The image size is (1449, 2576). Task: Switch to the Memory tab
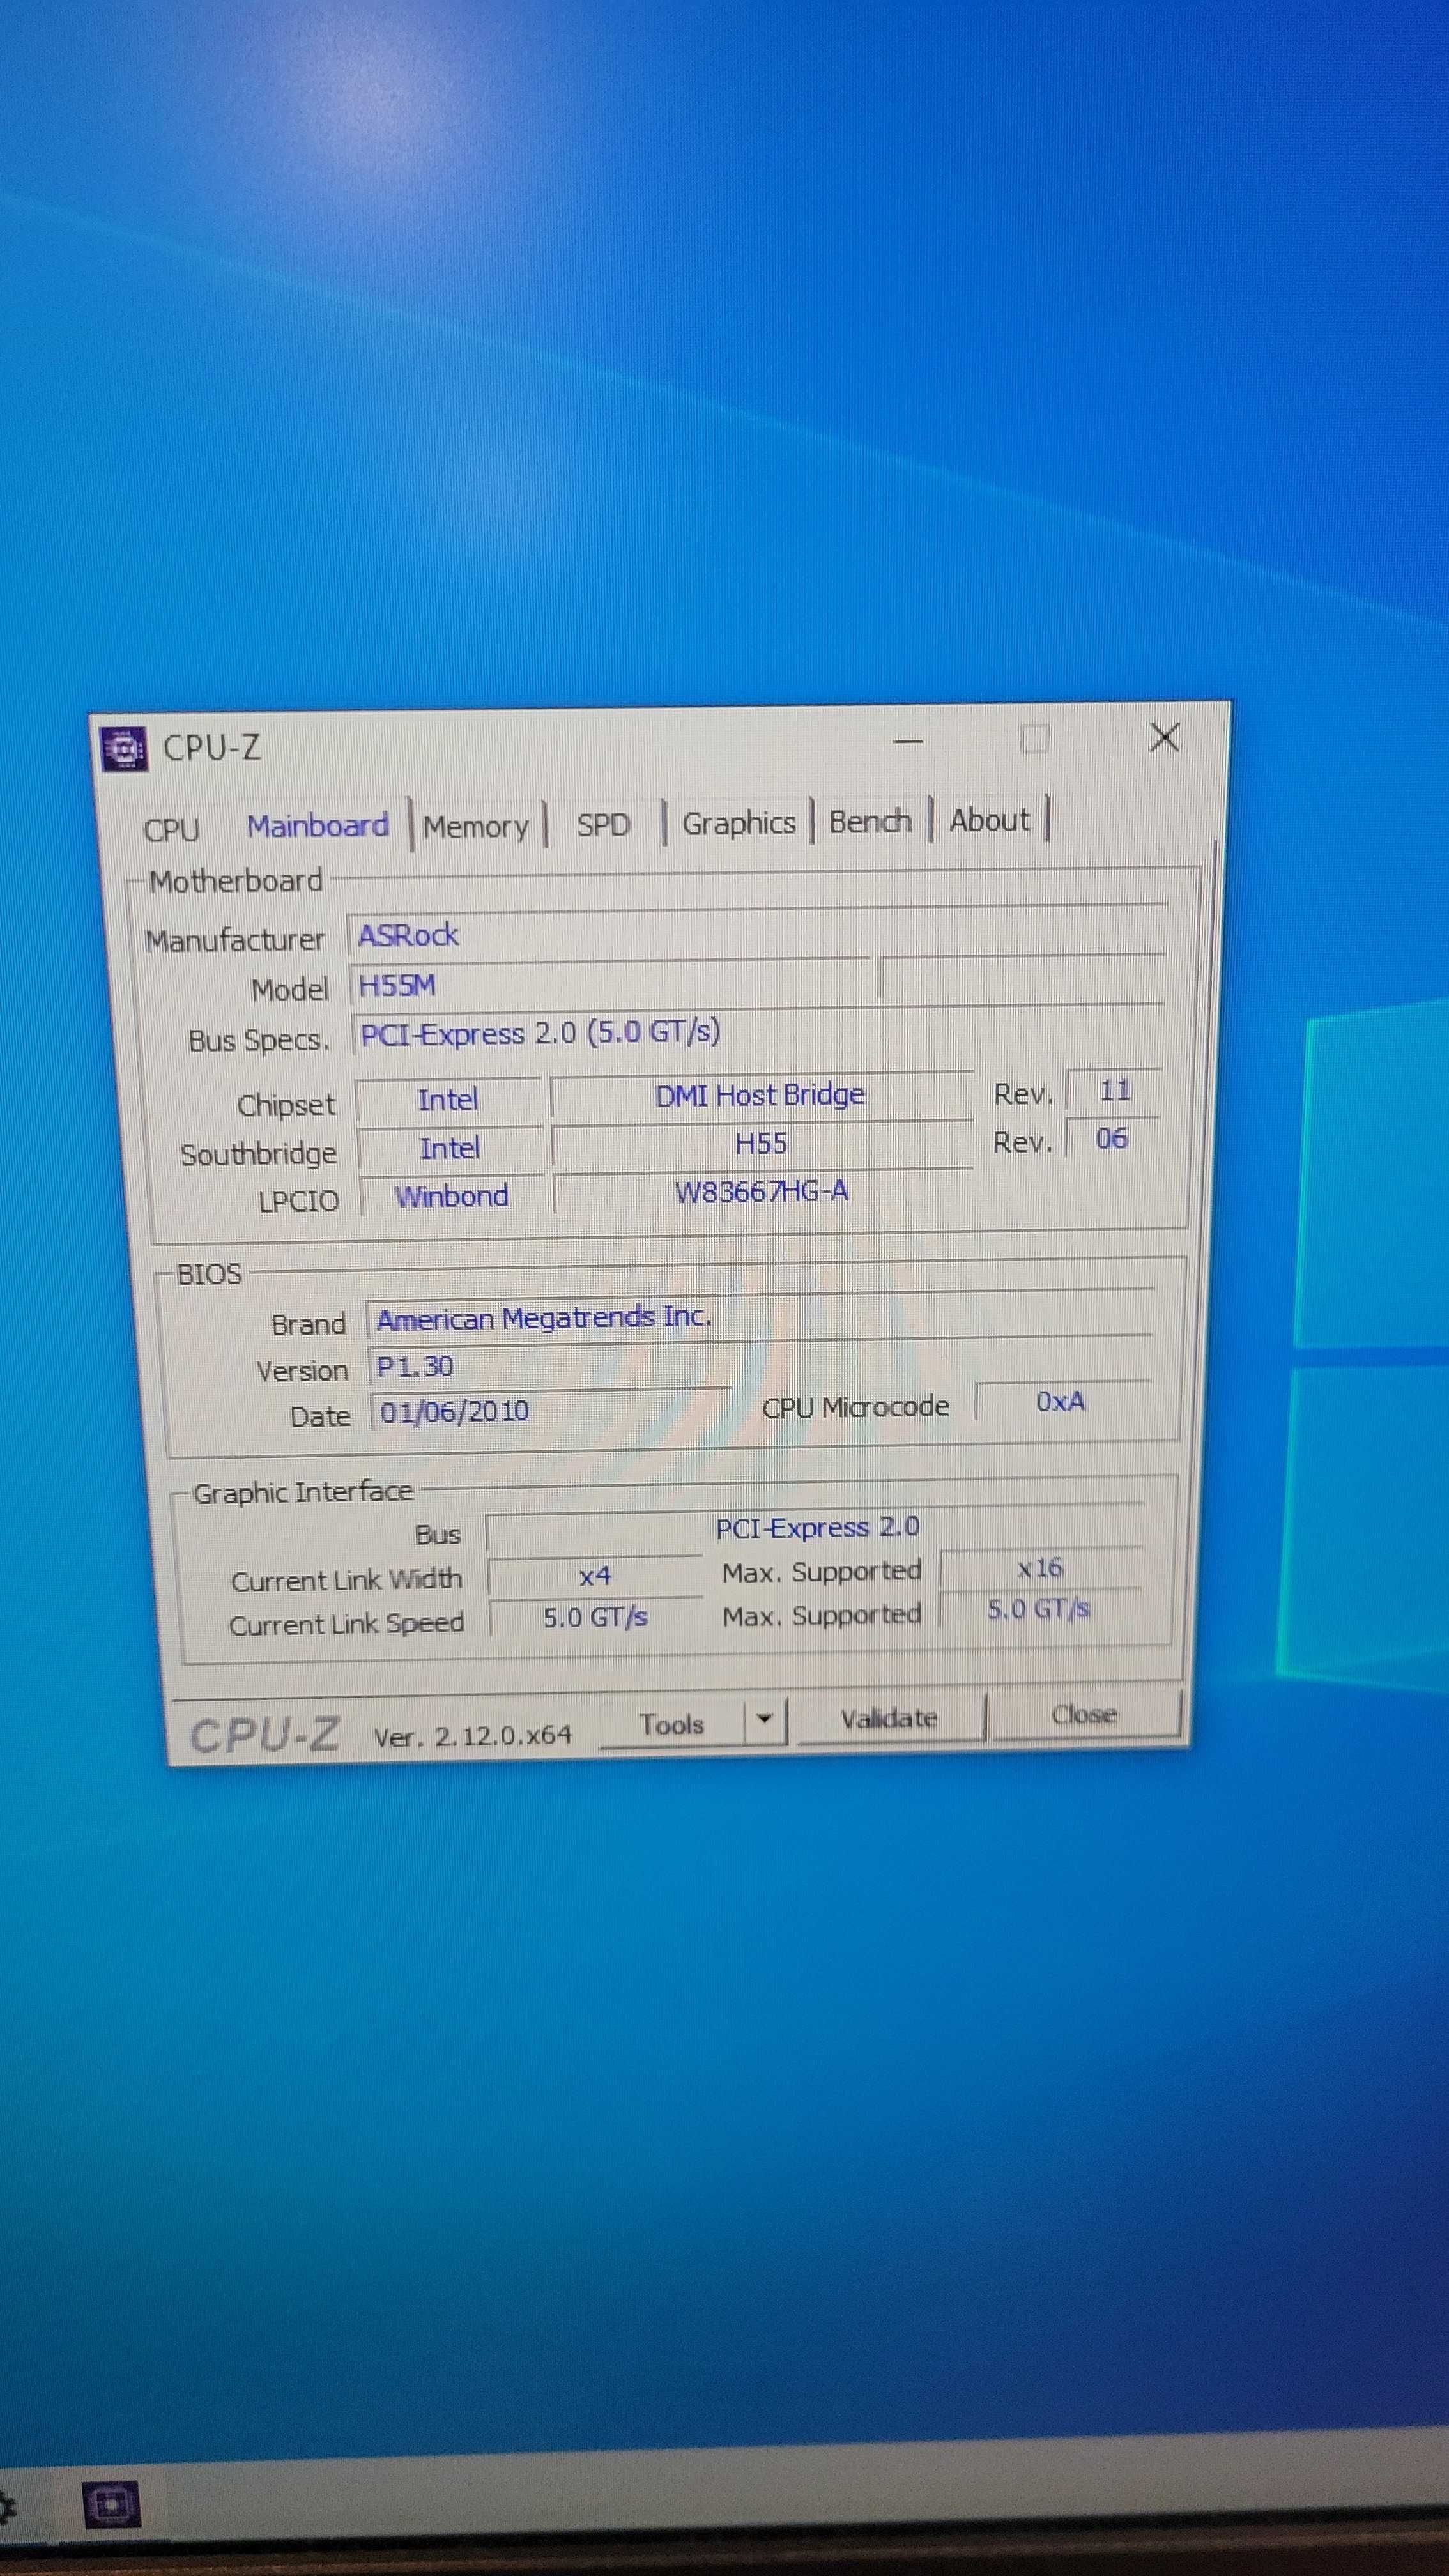[x=476, y=826]
